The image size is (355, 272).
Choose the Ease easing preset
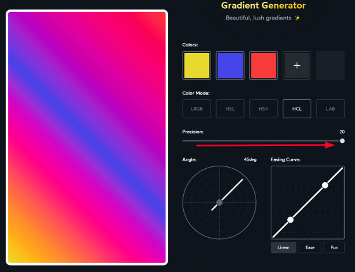pyautogui.click(x=310, y=247)
